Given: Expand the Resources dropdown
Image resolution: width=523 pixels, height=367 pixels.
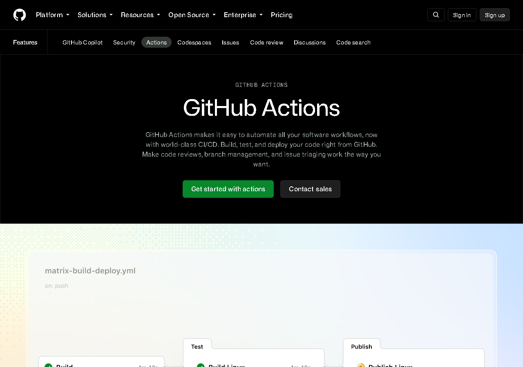Looking at the screenshot, I should (x=141, y=15).
